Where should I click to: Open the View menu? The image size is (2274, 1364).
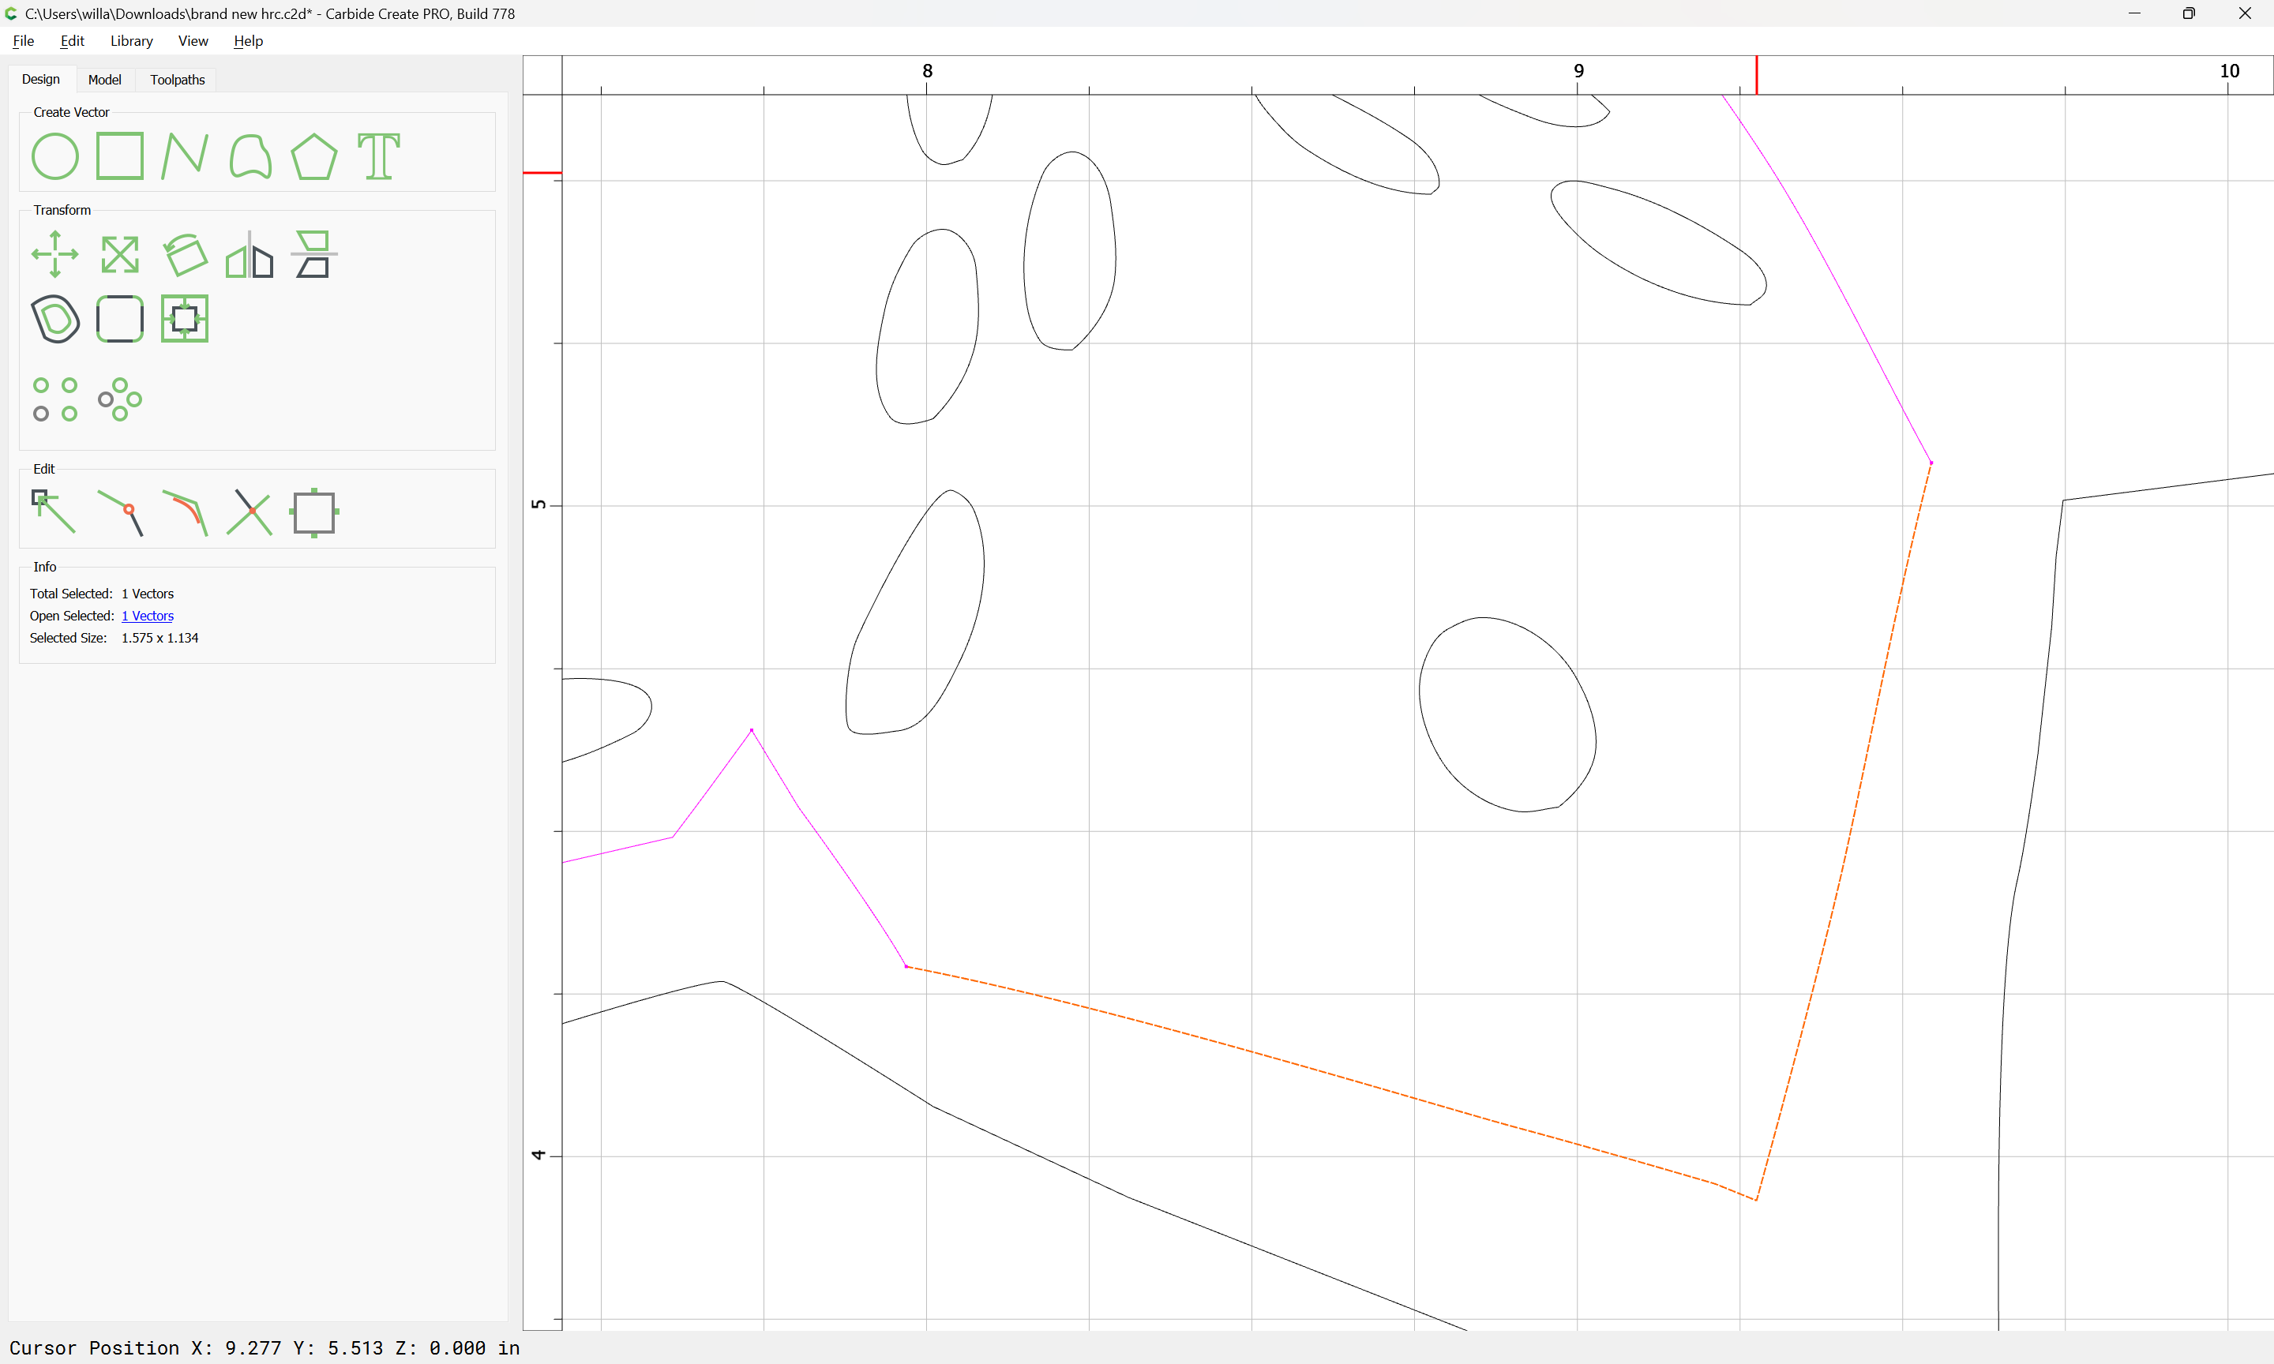tap(193, 40)
